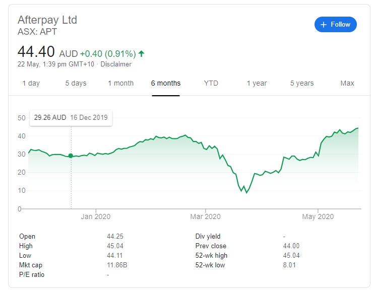
Task: Click the Afterpay Ltd company title
Action: (x=47, y=20)
